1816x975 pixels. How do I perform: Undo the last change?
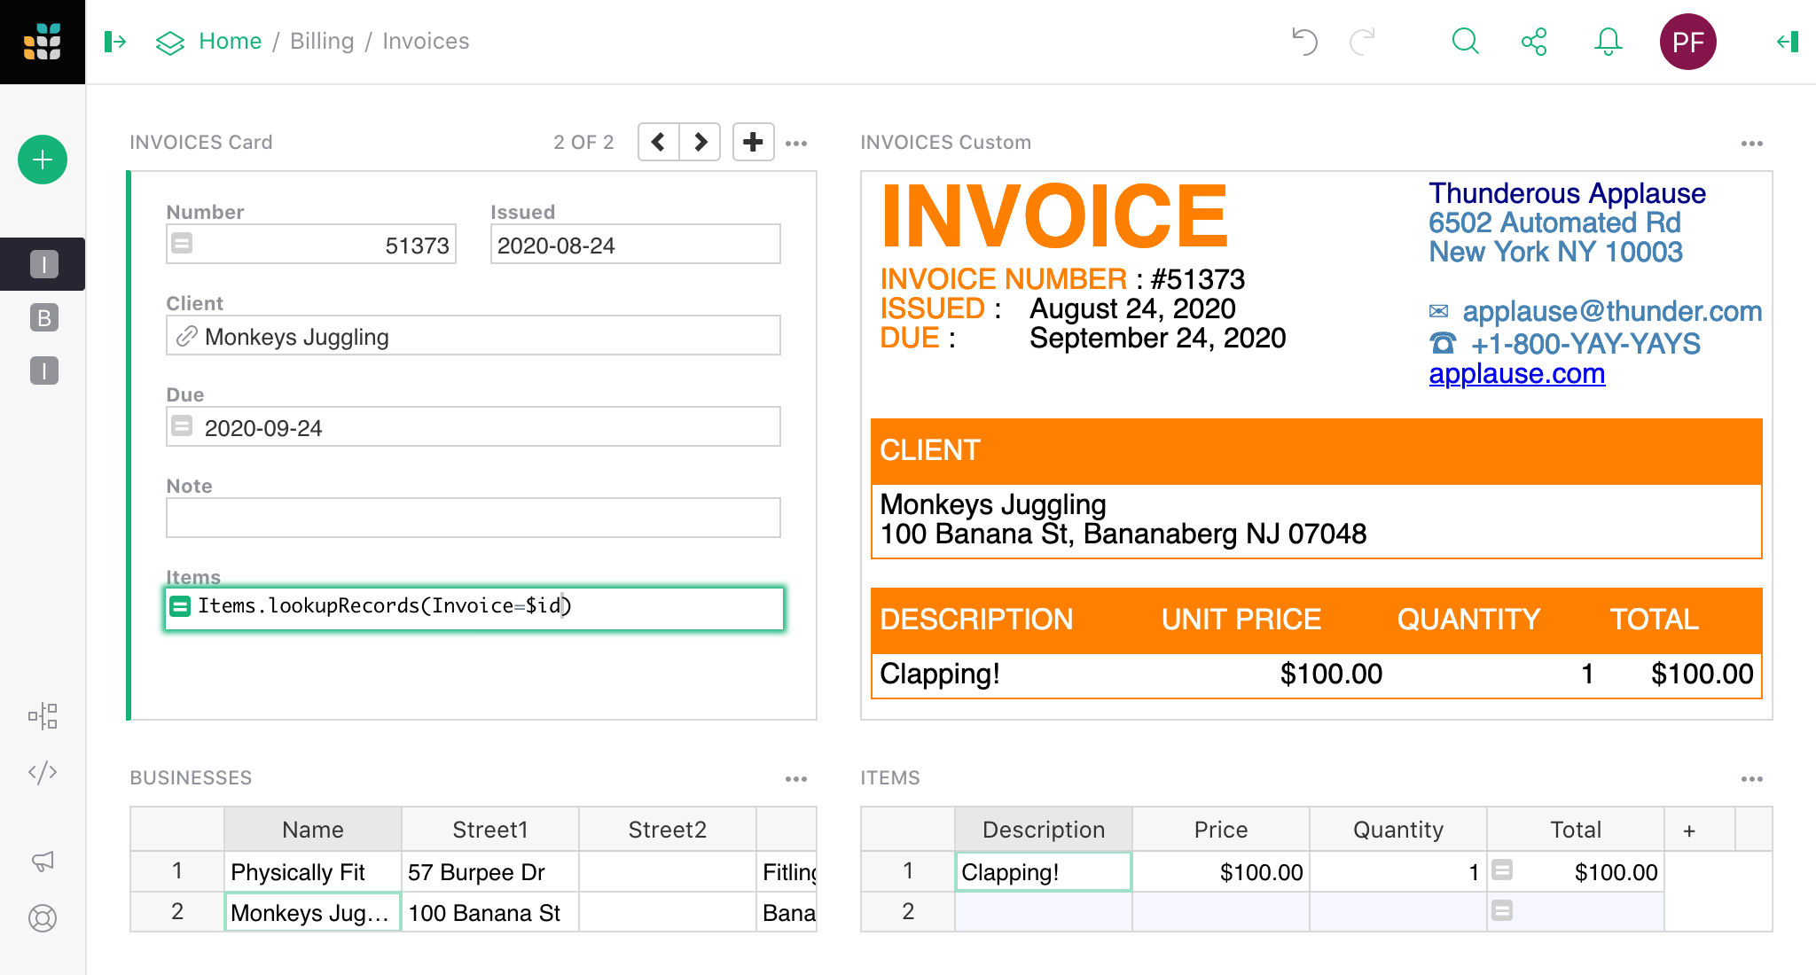(x=1304, y=41)
